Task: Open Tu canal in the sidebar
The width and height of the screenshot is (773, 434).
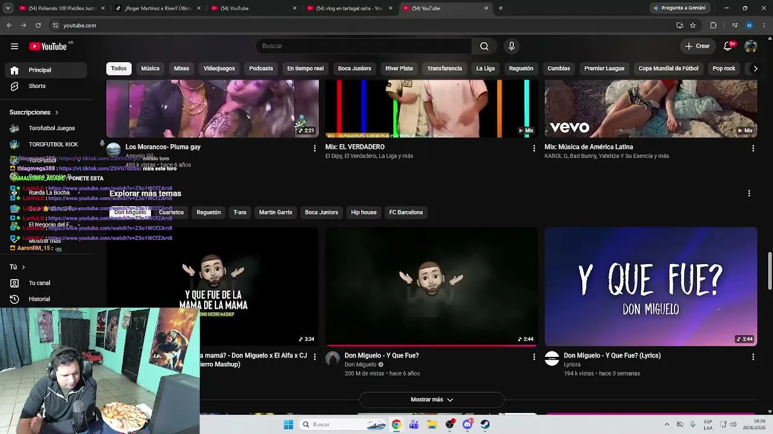Action: (x=46, y=283)
